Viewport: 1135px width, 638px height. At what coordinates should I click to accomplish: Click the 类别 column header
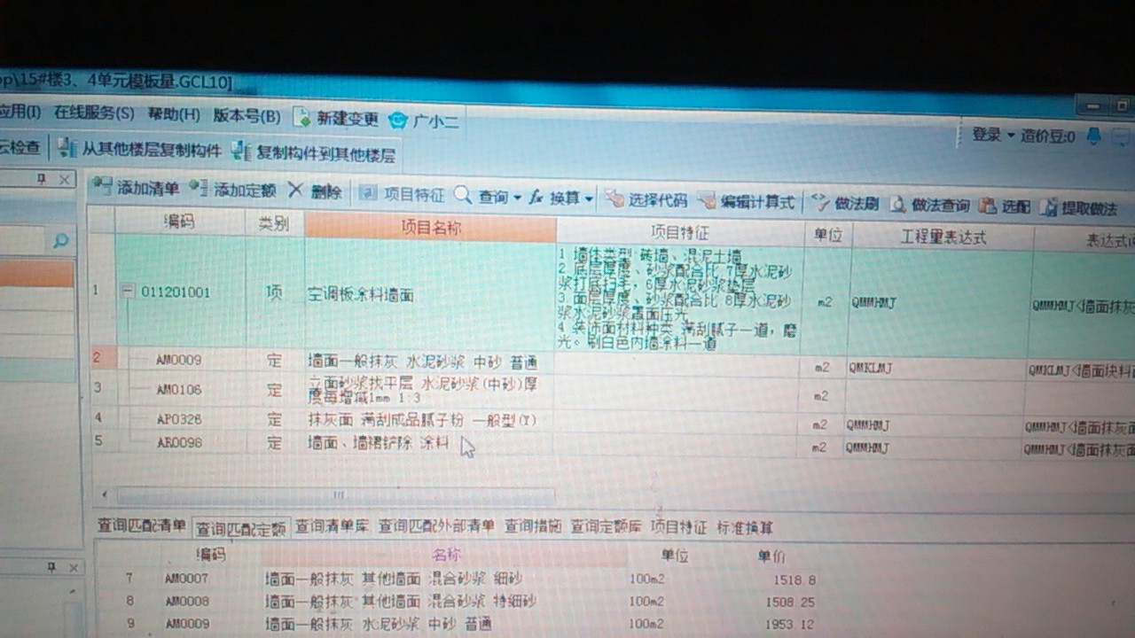point(274,225)
